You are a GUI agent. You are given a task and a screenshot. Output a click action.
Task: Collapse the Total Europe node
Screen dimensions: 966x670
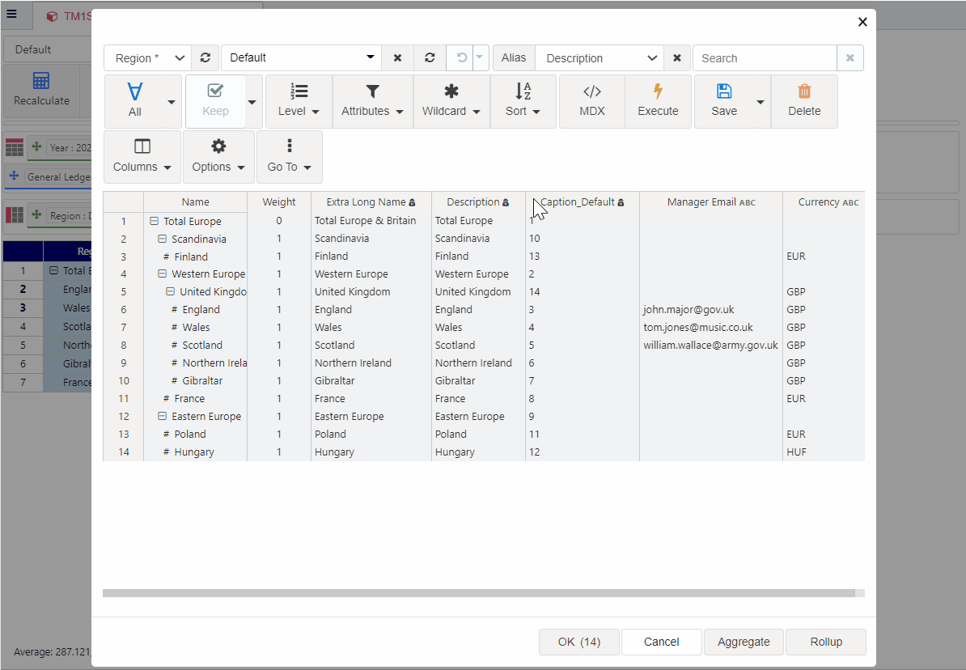[155, 221]
